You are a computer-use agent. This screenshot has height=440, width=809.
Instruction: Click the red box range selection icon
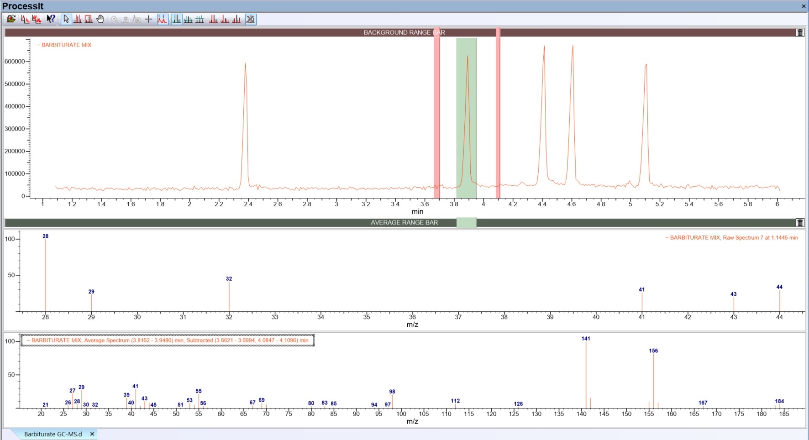pos(89,19)
